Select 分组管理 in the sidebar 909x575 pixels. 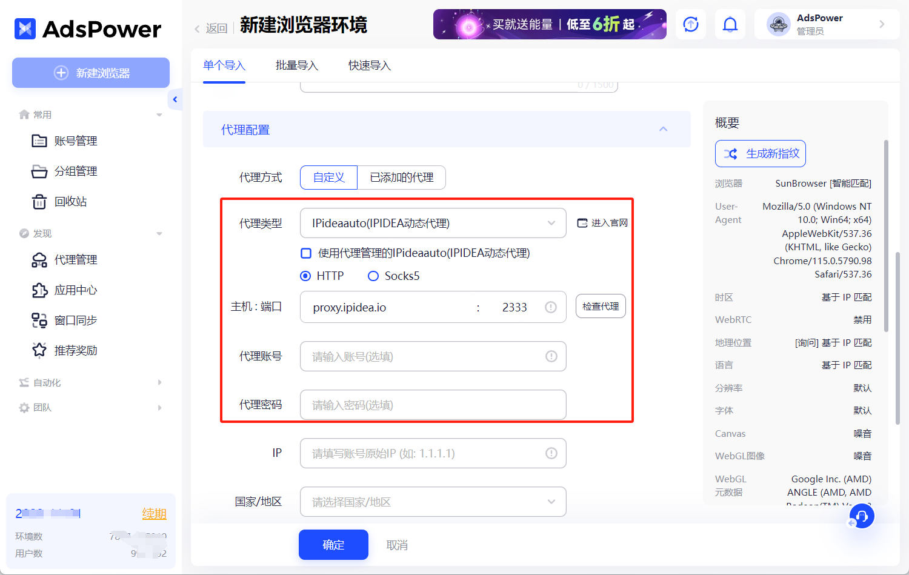tap(75, 171)
